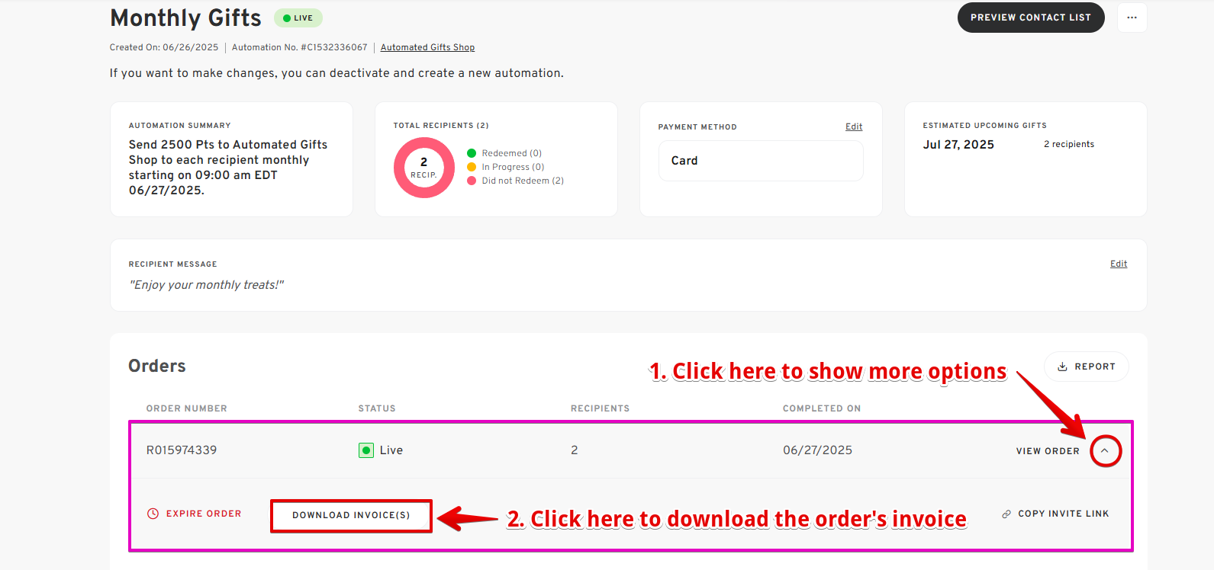Click order number R015974339
1214x570 pixels.
182,450
